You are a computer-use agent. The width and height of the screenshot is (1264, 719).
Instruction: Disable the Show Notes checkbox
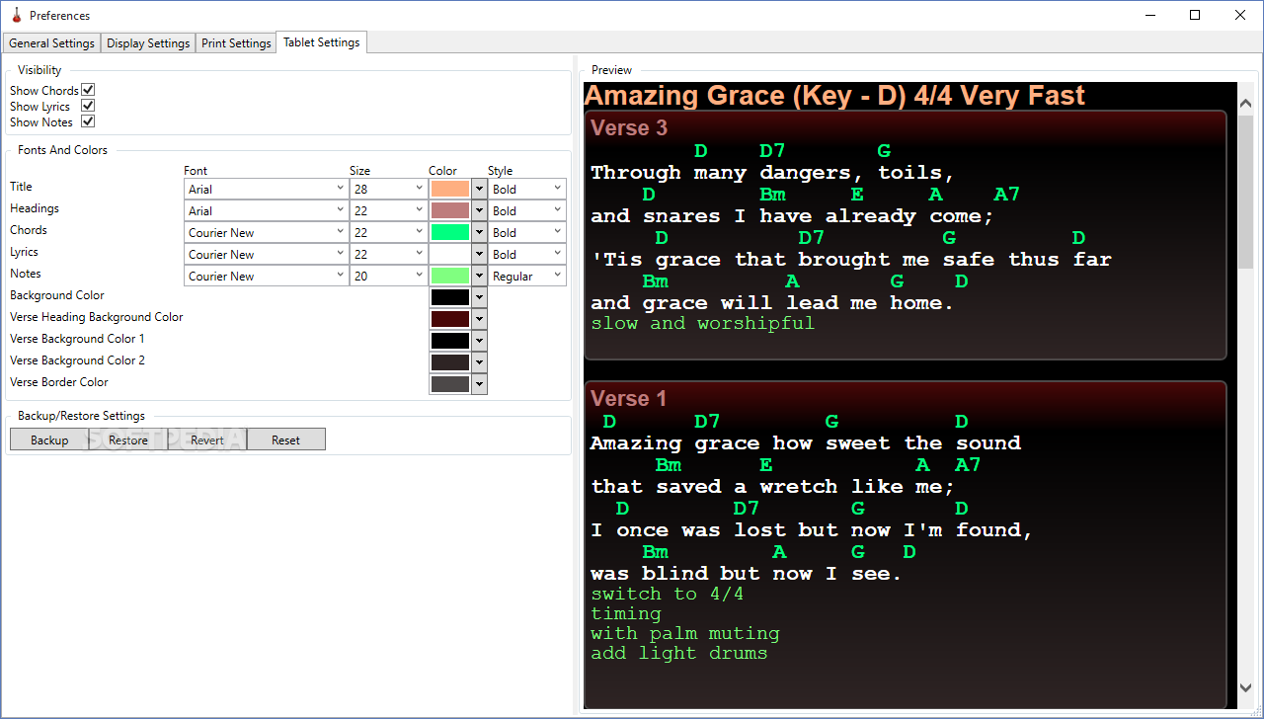point(88,121)
